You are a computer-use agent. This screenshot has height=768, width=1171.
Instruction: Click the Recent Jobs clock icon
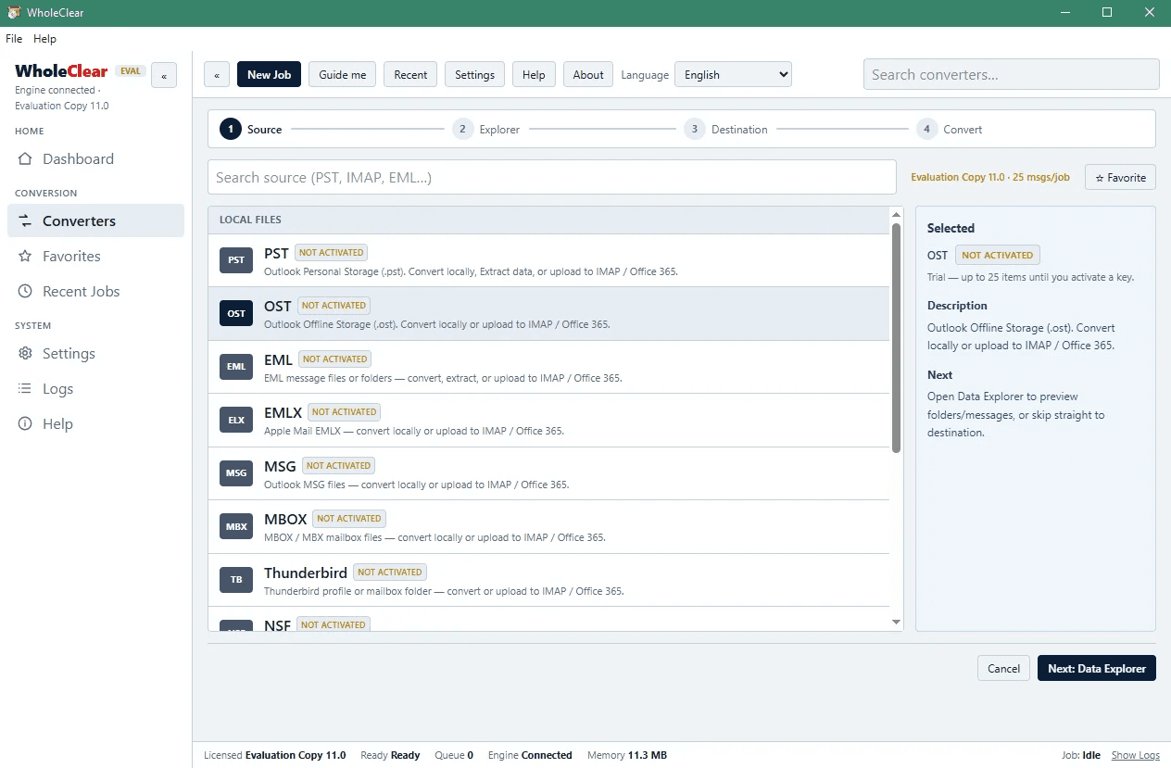[25, 292]
